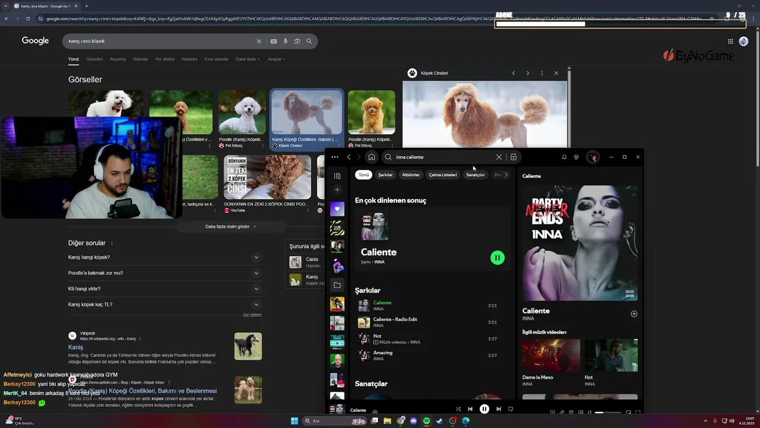The image size is (760, 428).
Task: Select the Albümler filter chip
Action: tap(411, 175)
